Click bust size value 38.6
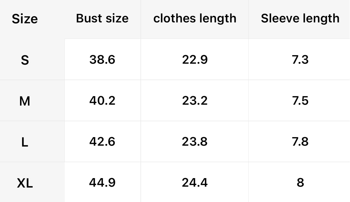 [x=102, y=60]
